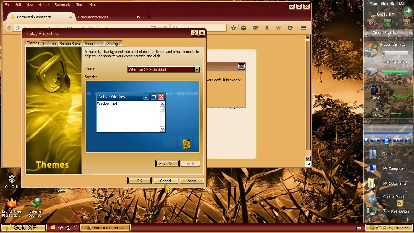Click the Firefox back arrow button

pos(9,28)
